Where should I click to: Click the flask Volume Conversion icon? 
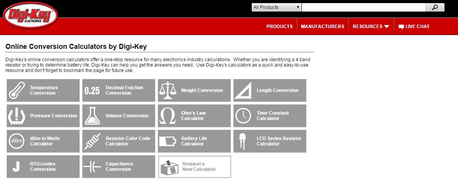pos(92,116)
